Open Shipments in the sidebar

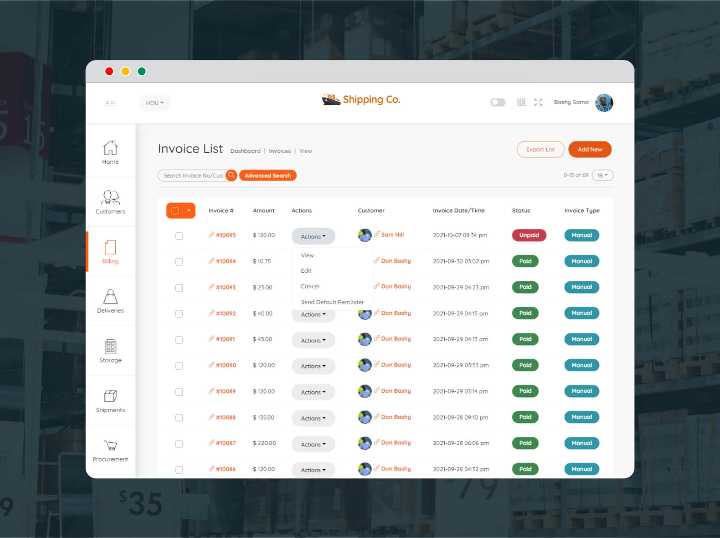pyautogui.click(x=110, y=400)
